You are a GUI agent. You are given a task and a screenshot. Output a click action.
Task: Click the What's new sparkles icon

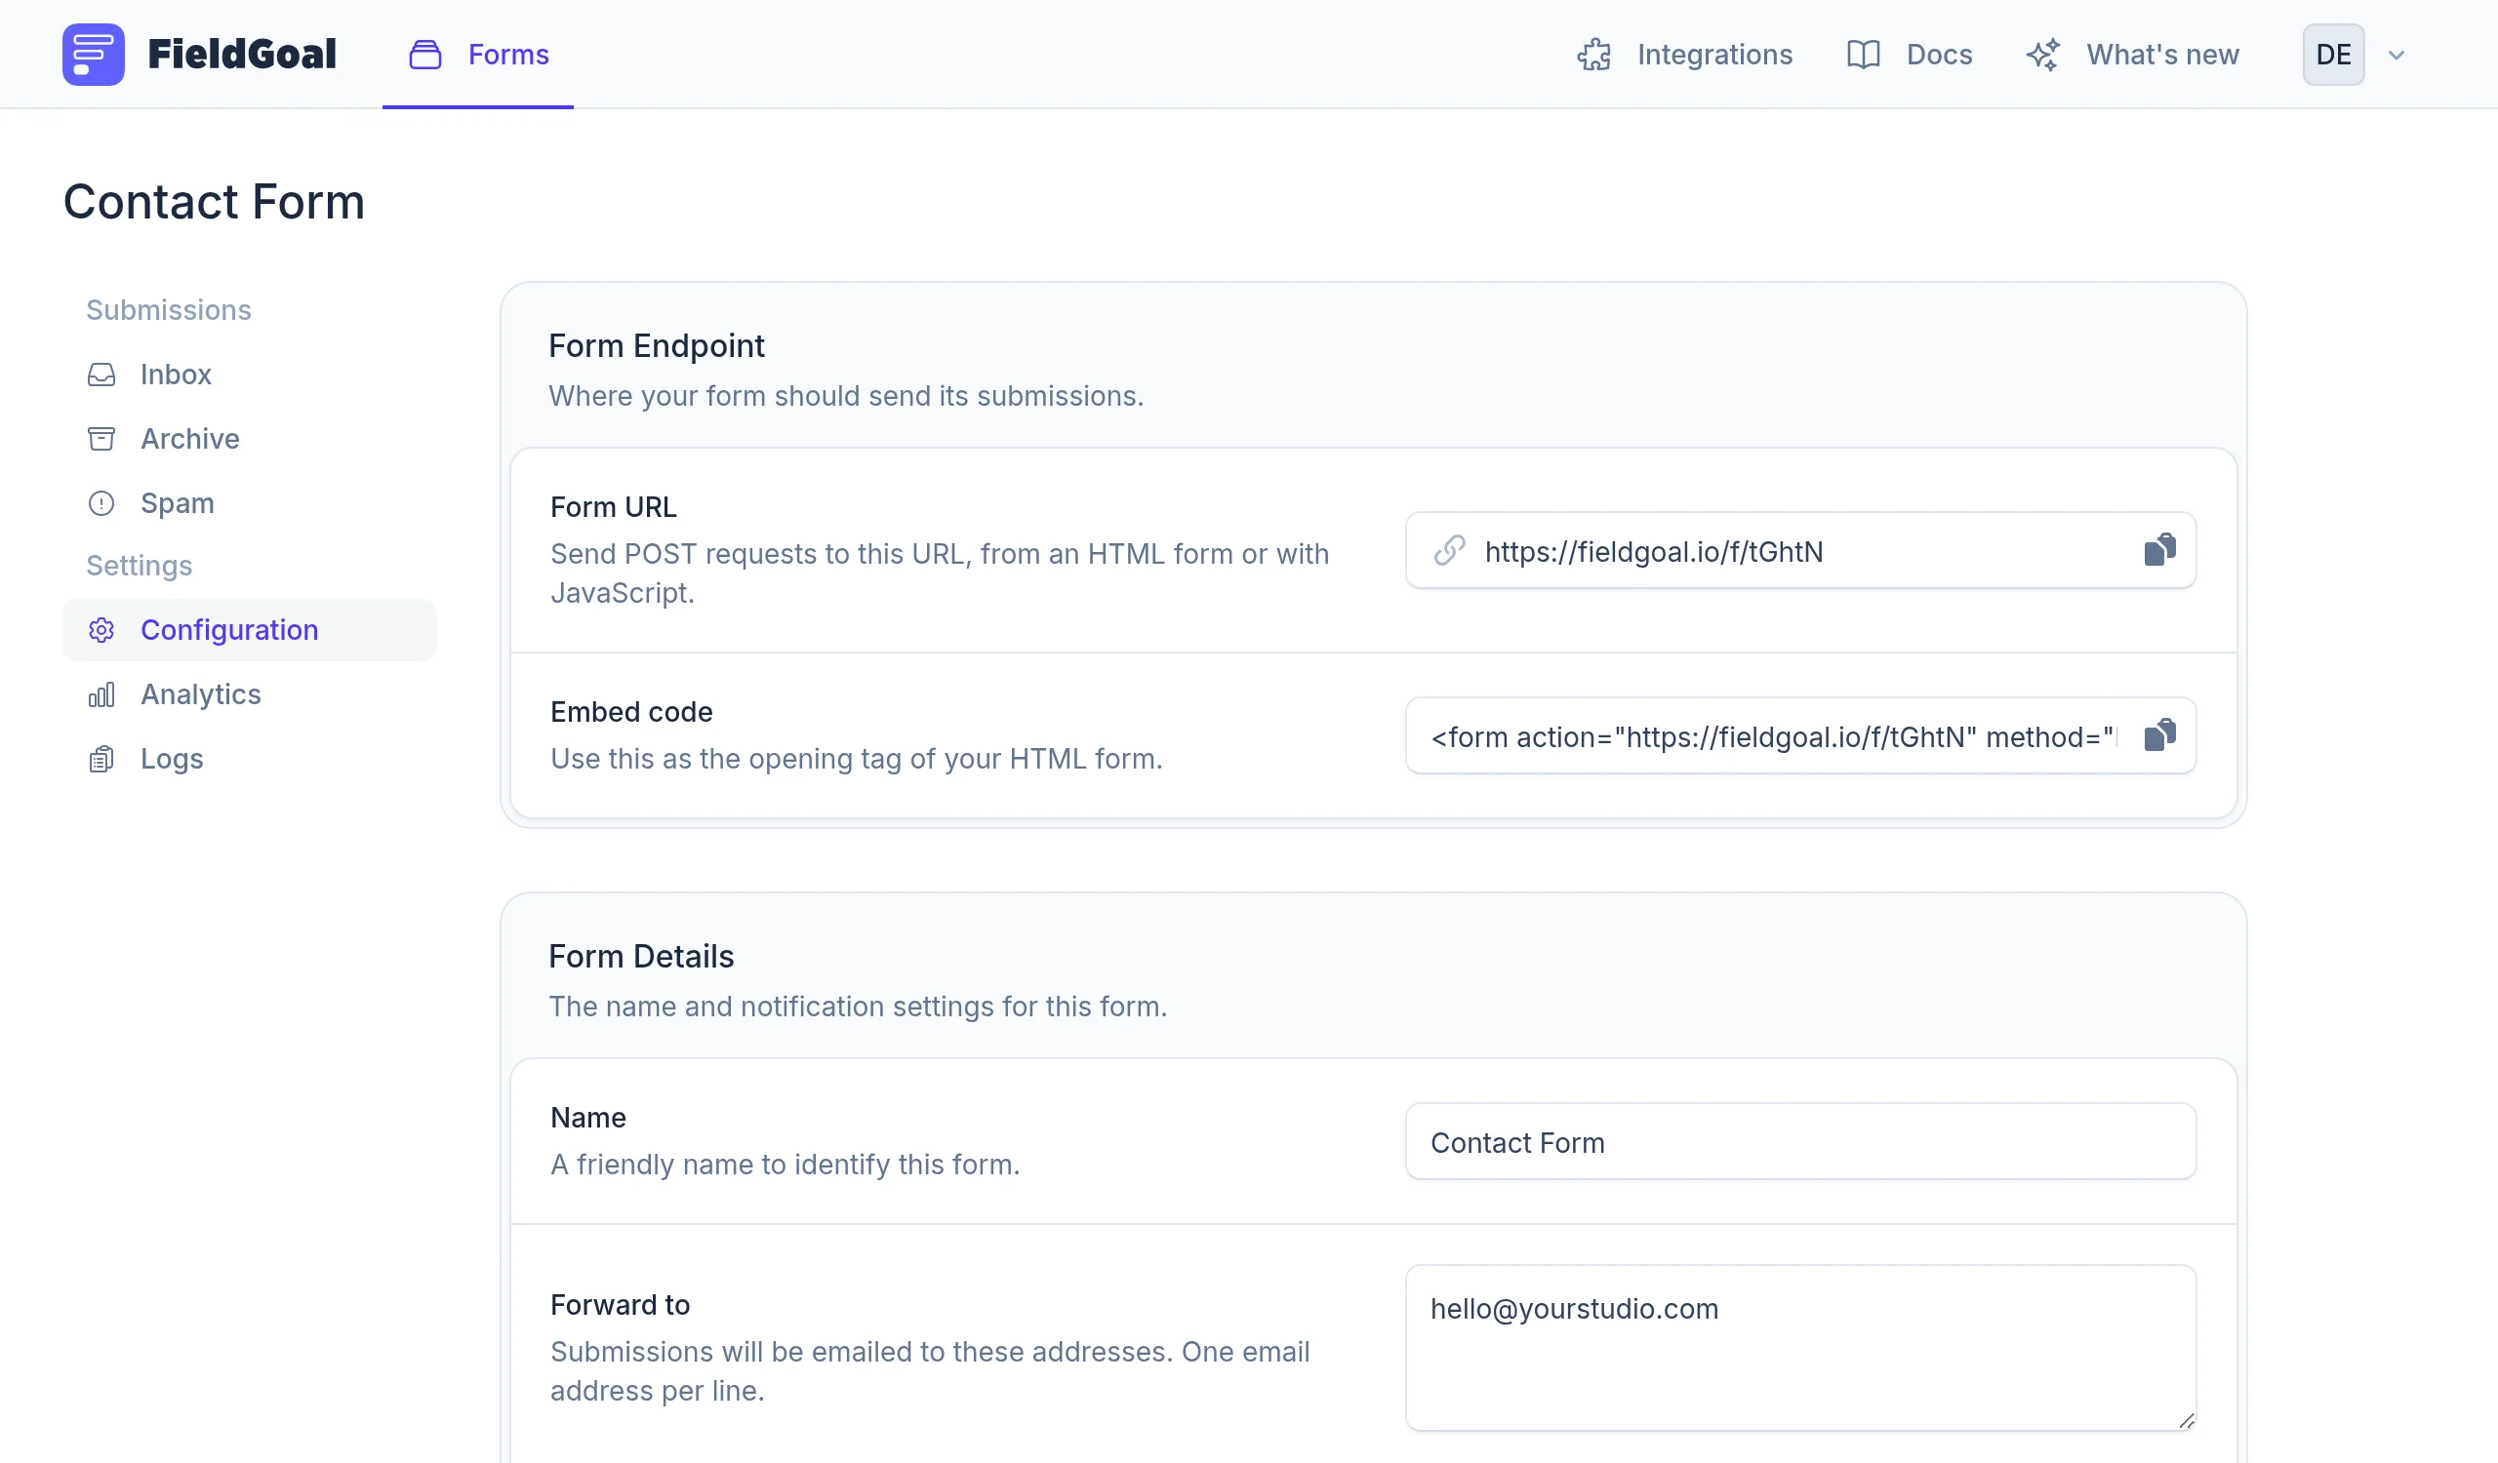point(2043,55)
